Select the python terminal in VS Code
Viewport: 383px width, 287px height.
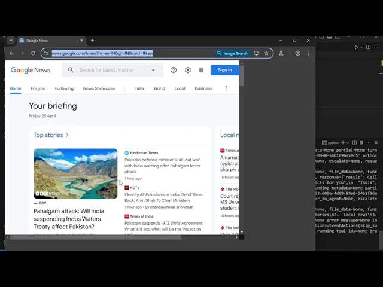click(x=330, y=142)
